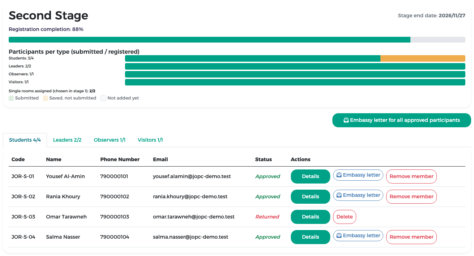The height and width of the screenshot is (256, 474).
Task: Click the Leaders 2/2 progress bar
Action: tap(295, 66)
